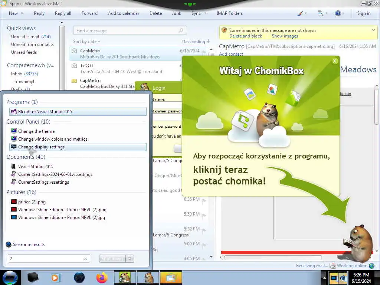Open IMAP Folders

point(229,13)
